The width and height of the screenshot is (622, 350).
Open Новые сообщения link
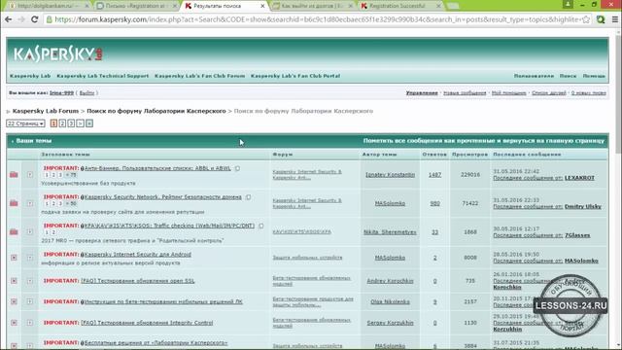tap(465, 93)
